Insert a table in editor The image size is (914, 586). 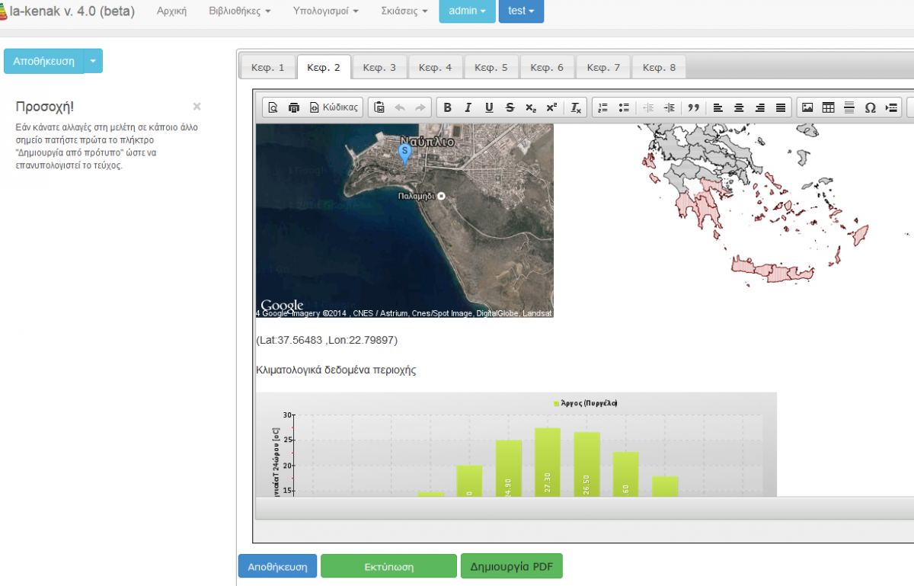[x=829, y=108]
